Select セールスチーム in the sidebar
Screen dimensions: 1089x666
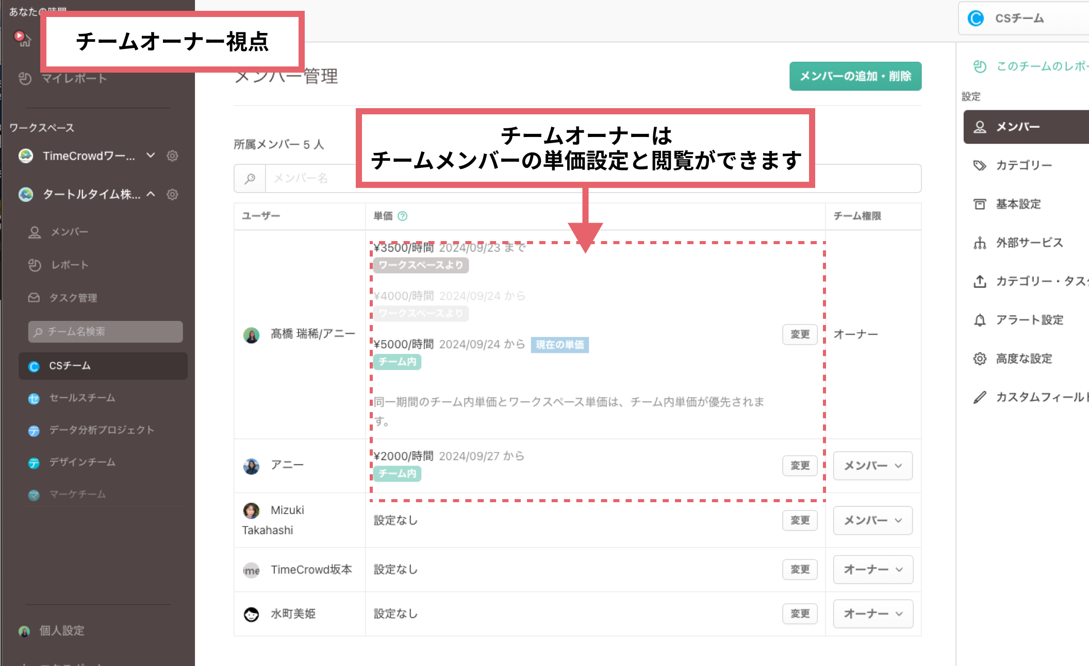tap(82, 398)
